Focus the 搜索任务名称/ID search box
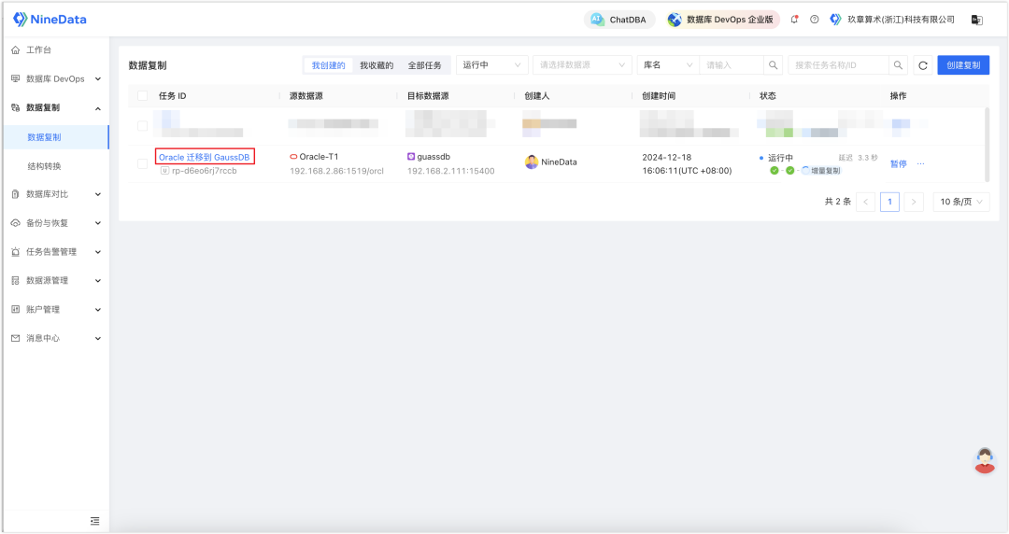The image size is (1009, 534). 838,65
